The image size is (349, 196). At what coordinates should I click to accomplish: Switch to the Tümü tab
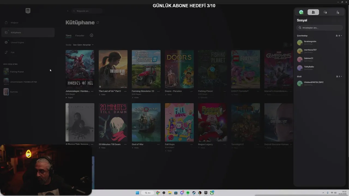68,35
